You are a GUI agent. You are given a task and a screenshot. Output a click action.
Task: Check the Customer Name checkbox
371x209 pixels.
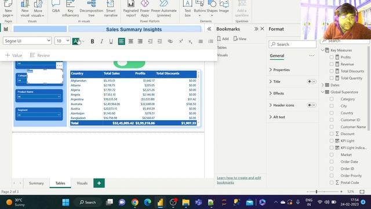coord(332,127)
